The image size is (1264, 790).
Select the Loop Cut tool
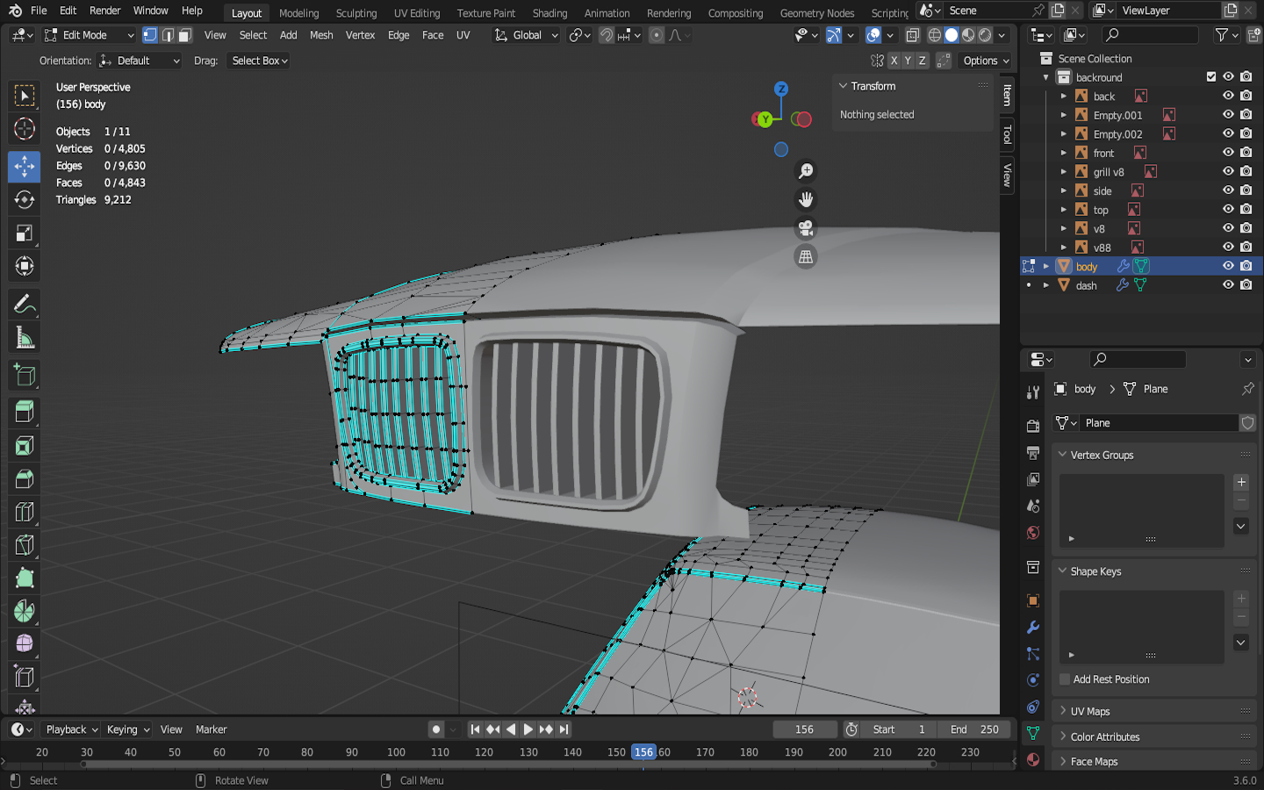tap(25, 512)
